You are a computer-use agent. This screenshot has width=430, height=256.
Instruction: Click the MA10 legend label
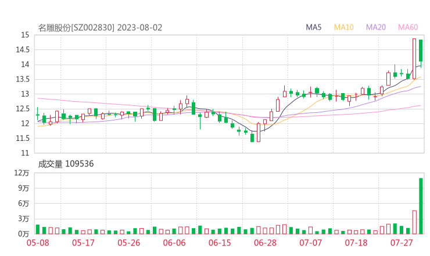343,27
